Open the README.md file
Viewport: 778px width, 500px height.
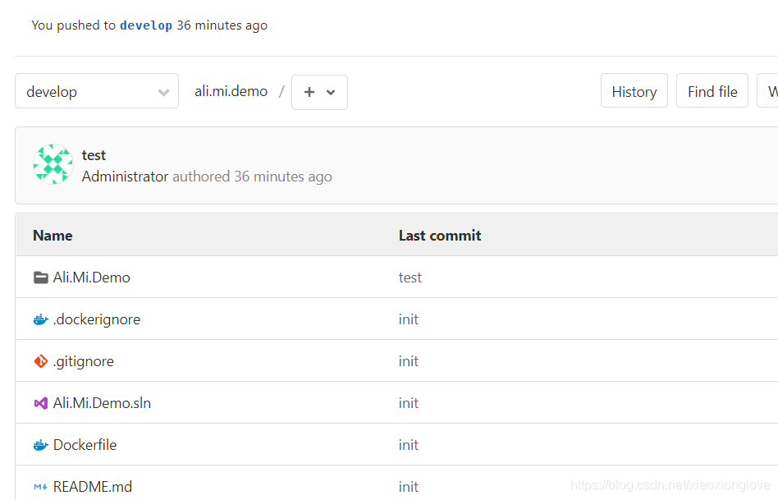click(x=91, y=486)
